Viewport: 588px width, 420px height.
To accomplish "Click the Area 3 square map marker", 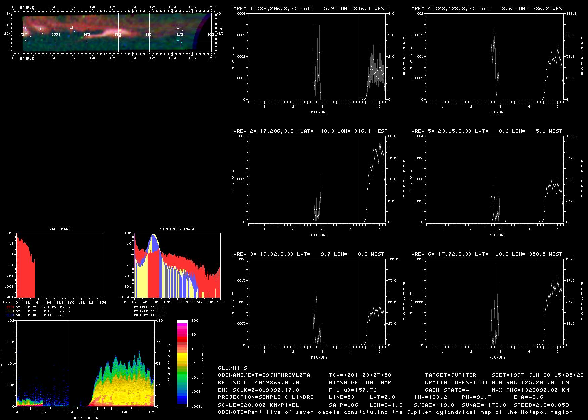I will pyautogui.click(x=39, y=29).
